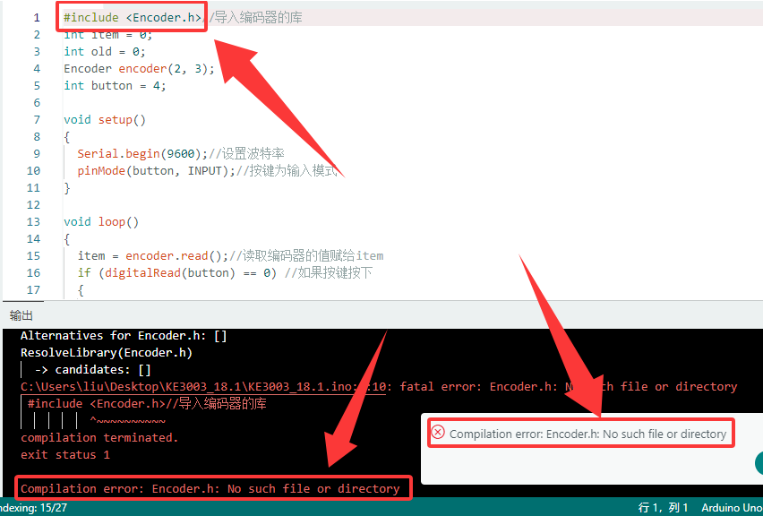The height and width of the screenshot is (516, 763).
Task: Click the 行 1, 列 1 cursor position indicator
Action: pyautogui.click(x=663, y=508)
